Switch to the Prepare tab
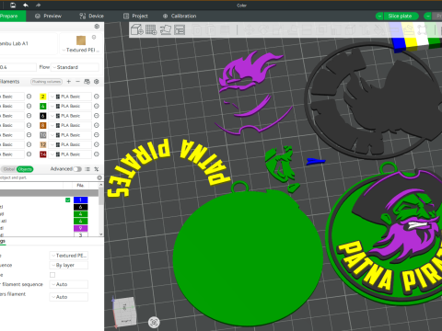Image resolution: width=442 pixels, height=331 pixels. (12, 16)
